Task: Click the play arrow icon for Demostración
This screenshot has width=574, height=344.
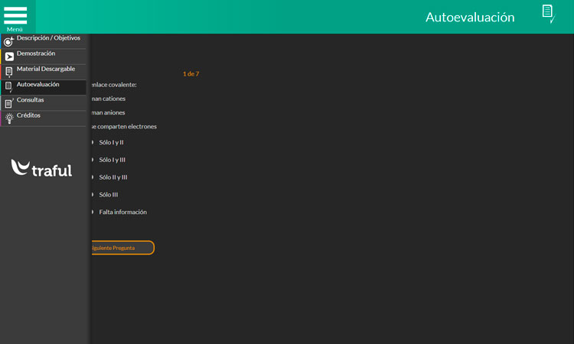Action: pyautogui.click(x=8, y=57)
